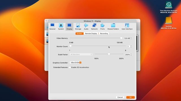Open the Storage settings section
This screenshot has height=101, width=181.
pyautogui.click(x=78, y=27)
